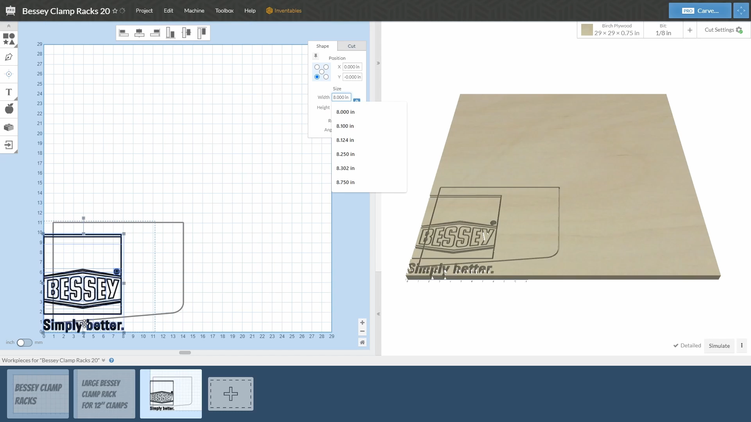Click the Import icon in the sidebar
751x422 pixels.
(9, 145)
